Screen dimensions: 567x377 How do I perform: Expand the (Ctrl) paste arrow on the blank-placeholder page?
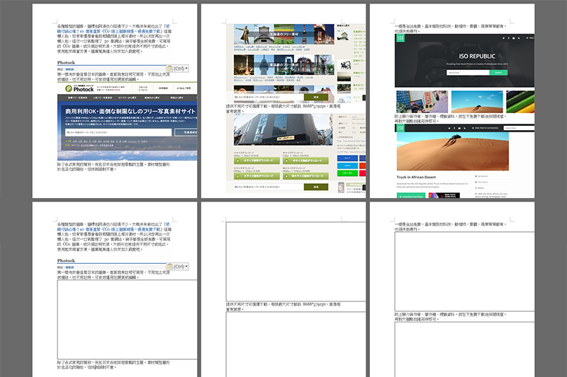click(186, 267)
